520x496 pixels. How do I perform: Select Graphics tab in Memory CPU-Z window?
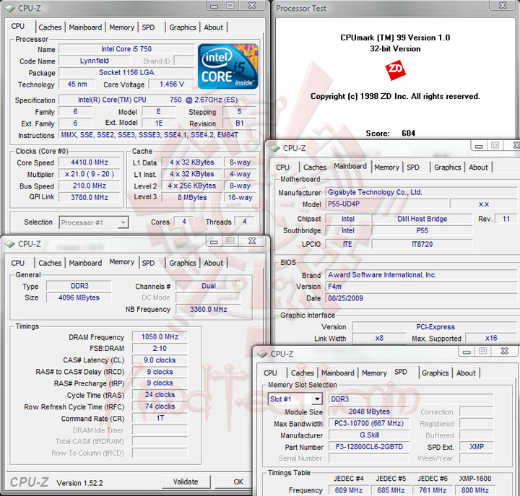[183, 263]
